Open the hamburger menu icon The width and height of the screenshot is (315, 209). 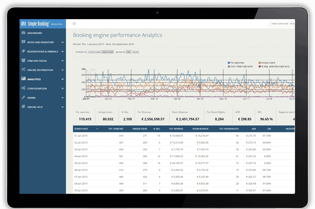tap(74, 24)
